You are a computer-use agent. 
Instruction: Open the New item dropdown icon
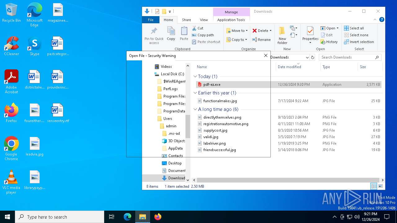[x=294, y=28]
